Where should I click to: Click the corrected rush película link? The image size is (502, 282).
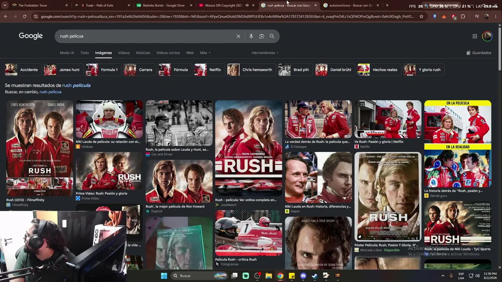click(76, 85)
